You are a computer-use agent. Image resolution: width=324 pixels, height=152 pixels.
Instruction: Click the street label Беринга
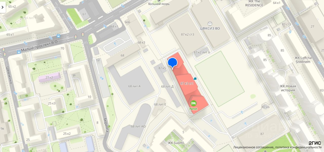coord(106,125)
